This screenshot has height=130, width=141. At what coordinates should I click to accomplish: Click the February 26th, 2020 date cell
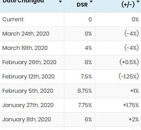coord(32,62)
